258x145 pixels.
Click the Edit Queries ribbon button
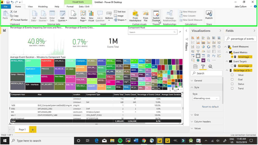63,16
